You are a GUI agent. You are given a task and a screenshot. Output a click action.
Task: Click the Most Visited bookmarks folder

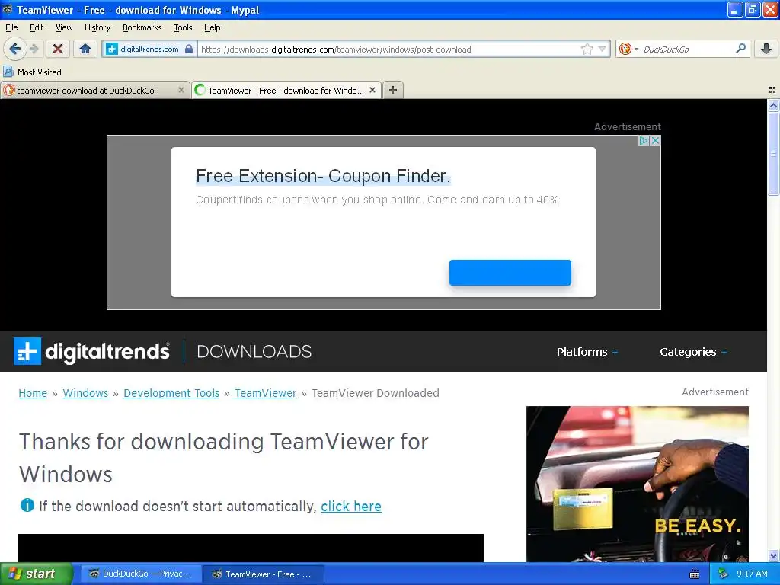(32, 72)
